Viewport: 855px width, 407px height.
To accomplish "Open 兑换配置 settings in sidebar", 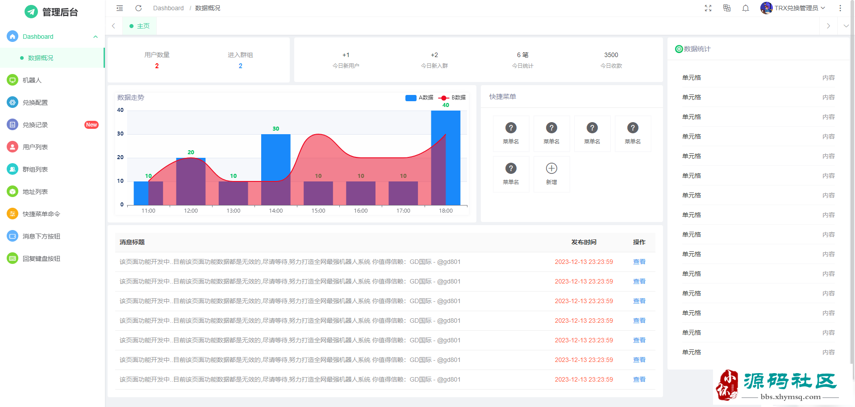I will [x=35, y=103].
